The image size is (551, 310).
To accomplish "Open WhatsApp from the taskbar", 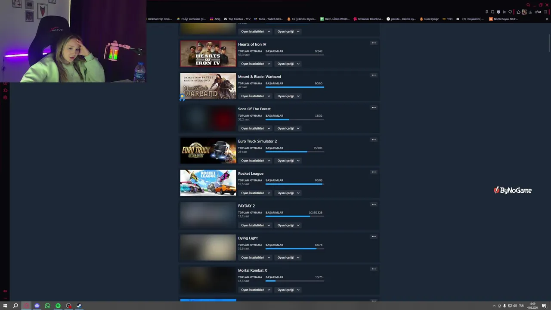I will (x=47, y=306).
